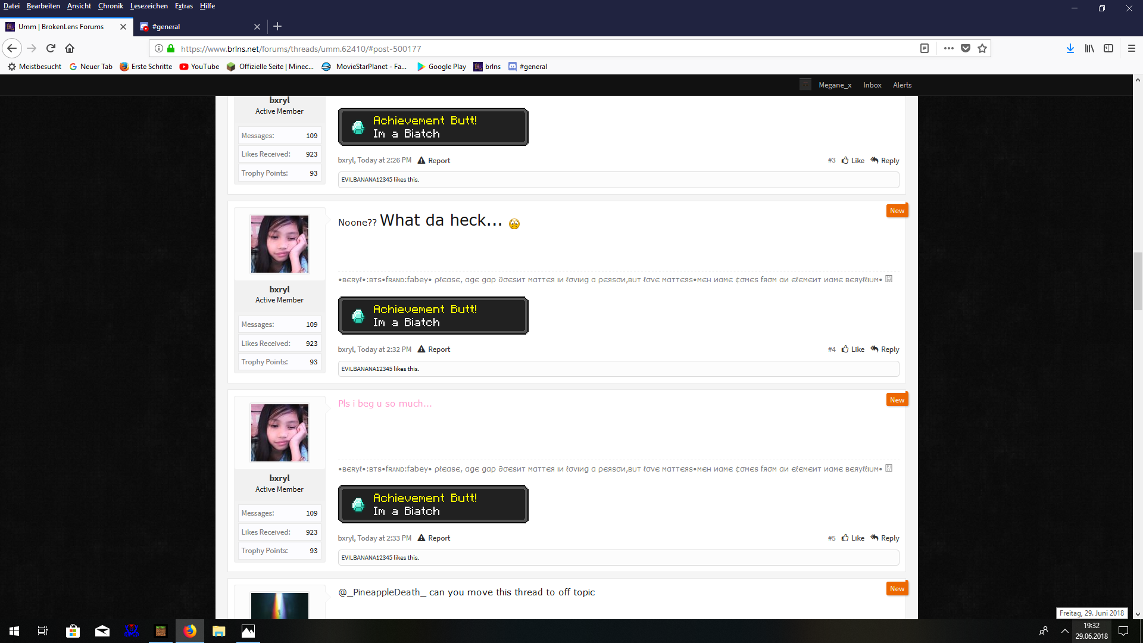Open the Bearbeiten menu
Viewport: 1143px width, 643px height.
[x=43, y=6]
